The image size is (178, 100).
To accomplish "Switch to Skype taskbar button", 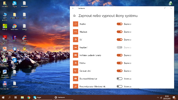I will pos(42,97).
